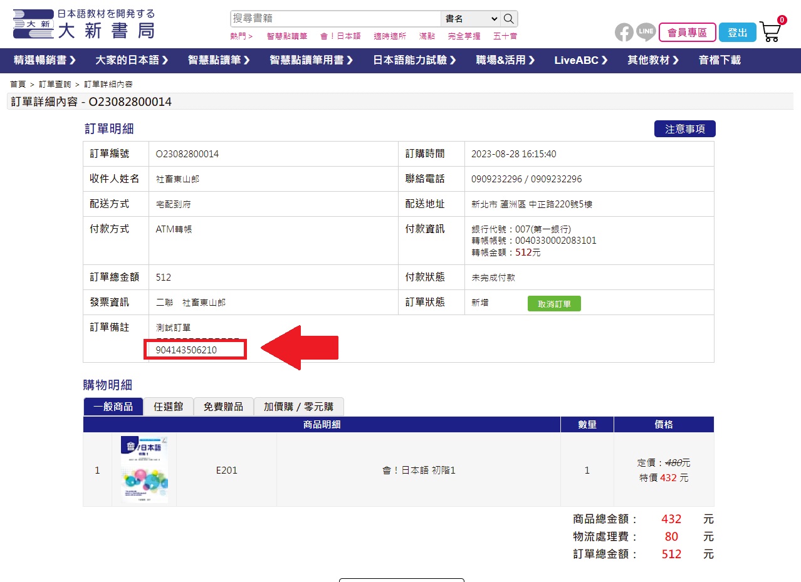Open the Facebook icon link

624,32
